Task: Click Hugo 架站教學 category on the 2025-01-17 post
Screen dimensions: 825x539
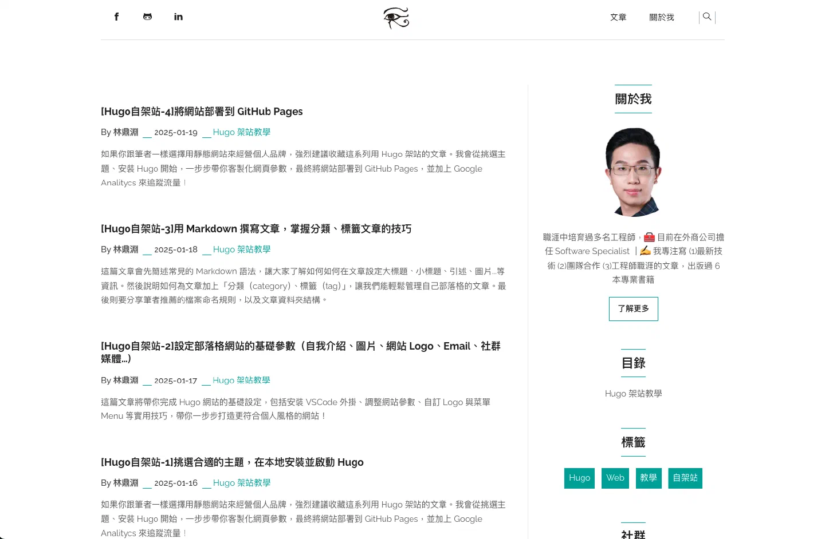Action: click(241, 381)
